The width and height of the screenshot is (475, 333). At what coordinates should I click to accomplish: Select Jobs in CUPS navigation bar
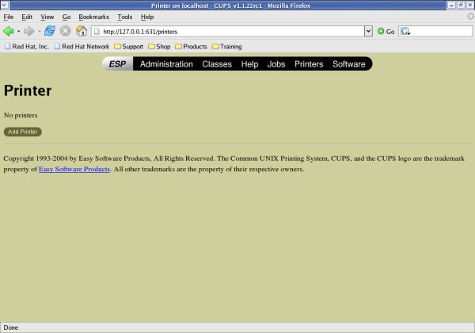(x=276, y=64)
